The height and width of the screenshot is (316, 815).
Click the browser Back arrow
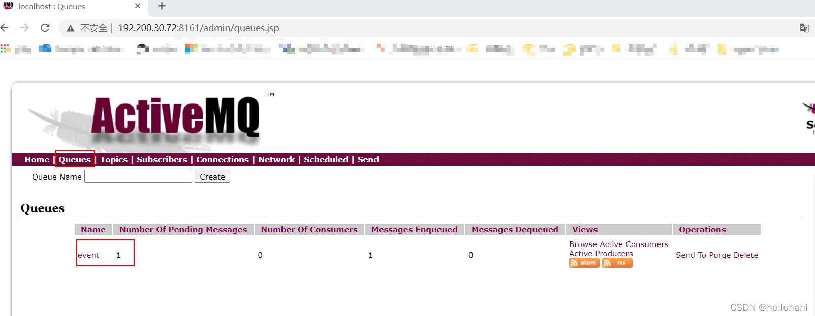point(5,28)
